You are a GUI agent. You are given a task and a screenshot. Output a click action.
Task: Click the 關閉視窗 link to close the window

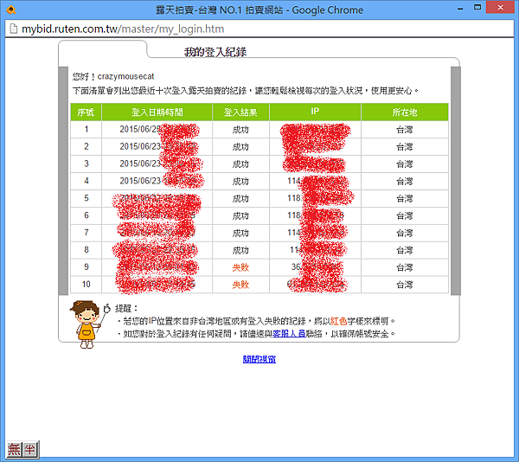pyautogui.click(x=259, y=359)
